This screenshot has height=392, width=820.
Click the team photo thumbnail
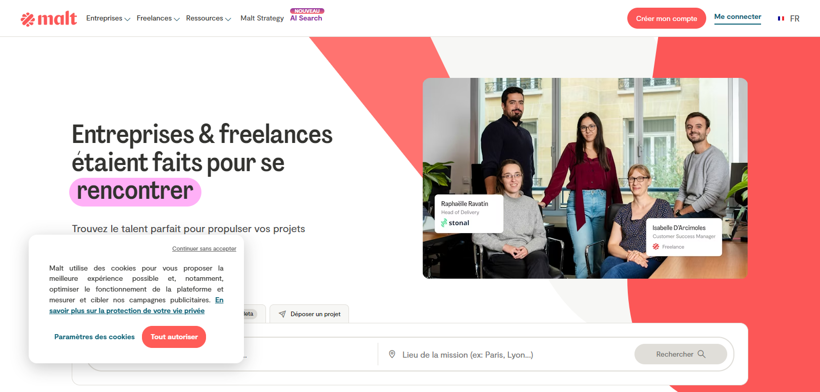(585, 178)
